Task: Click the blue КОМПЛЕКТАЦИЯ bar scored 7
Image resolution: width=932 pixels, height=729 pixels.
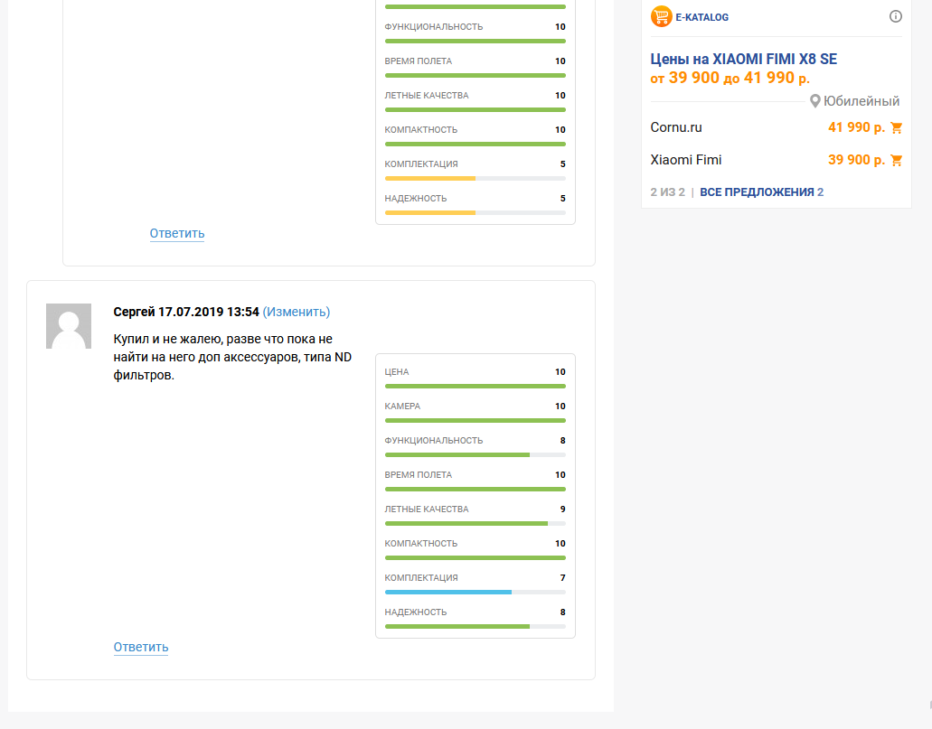Action: (475, 593)
